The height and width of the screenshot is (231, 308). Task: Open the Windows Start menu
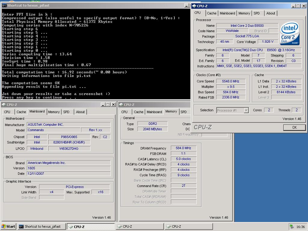8,226
